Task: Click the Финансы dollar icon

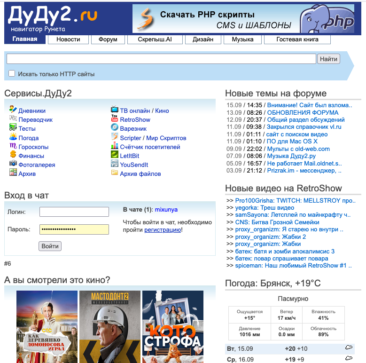Action: click(13, 154)
